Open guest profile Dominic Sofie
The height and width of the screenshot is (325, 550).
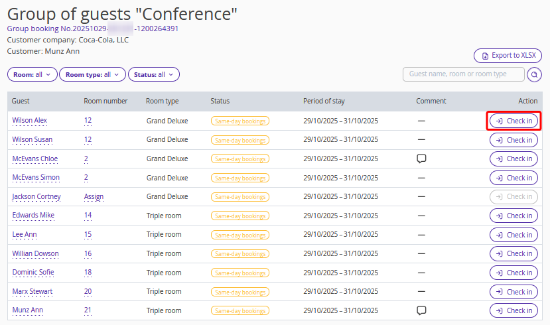click(x=33, y=273)
